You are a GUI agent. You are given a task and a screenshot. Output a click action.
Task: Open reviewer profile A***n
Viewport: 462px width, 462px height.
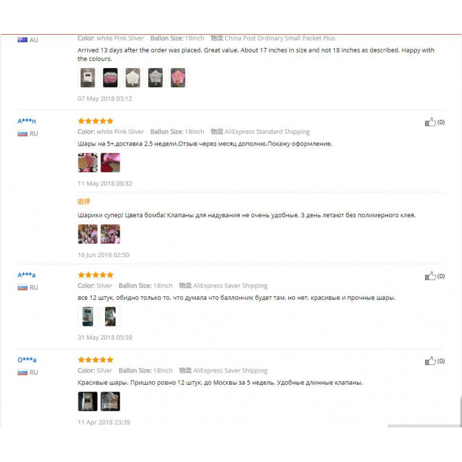click(x=27, y=121)
